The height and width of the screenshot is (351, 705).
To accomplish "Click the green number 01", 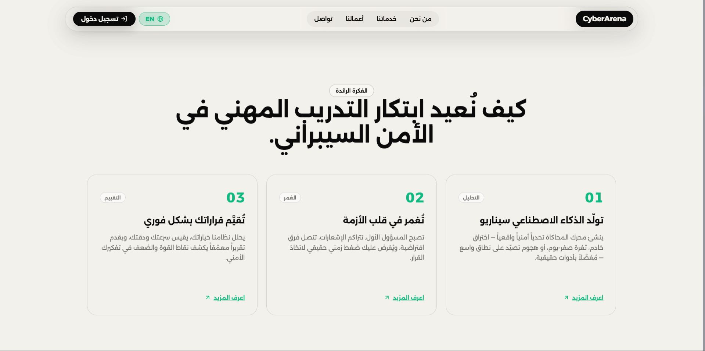I will (x=594, y=198).
